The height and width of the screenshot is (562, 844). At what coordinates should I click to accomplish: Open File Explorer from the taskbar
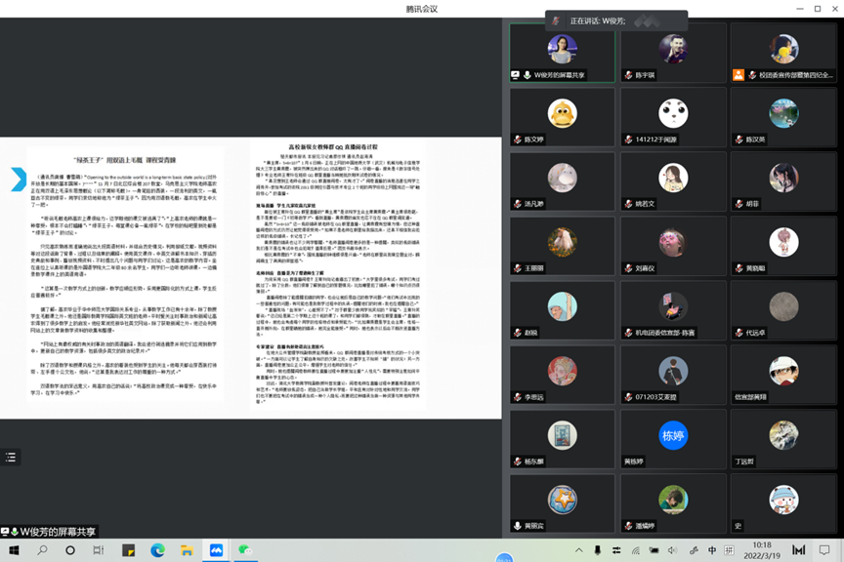tap(186, 550)
